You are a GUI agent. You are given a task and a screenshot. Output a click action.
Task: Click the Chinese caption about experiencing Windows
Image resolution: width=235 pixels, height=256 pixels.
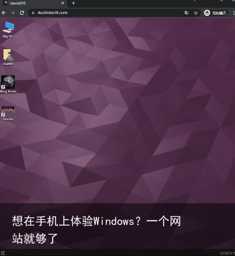[96, 230]
